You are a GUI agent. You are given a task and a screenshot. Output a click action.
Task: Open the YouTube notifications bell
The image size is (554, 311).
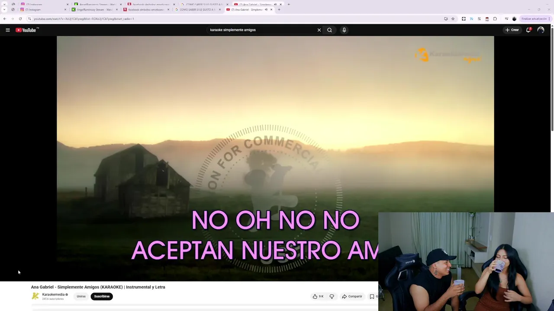[x=528, y=30]
